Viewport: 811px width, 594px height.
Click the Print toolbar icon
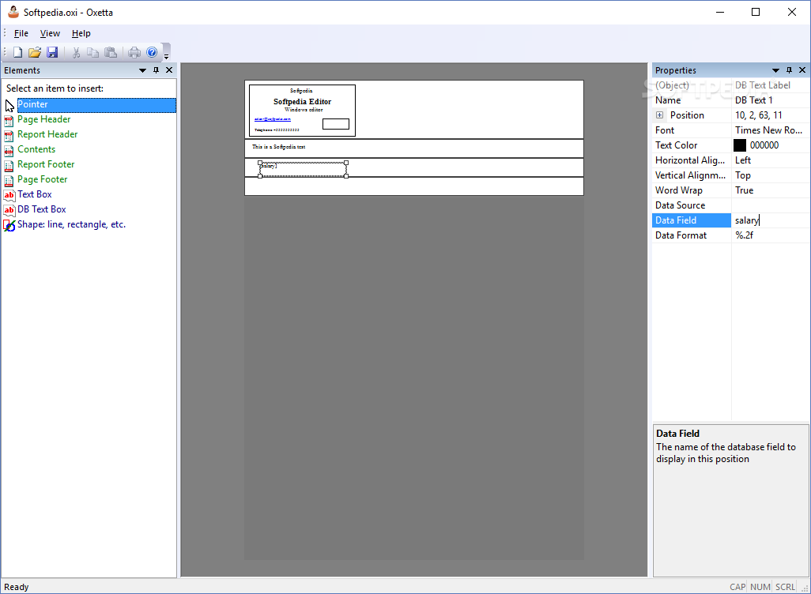point(134,52)
